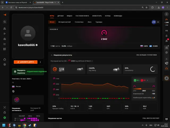Screen dimensions: 170x128
Task: Click the focus frame icon in sidebar
Action: (x=5, y=107)
